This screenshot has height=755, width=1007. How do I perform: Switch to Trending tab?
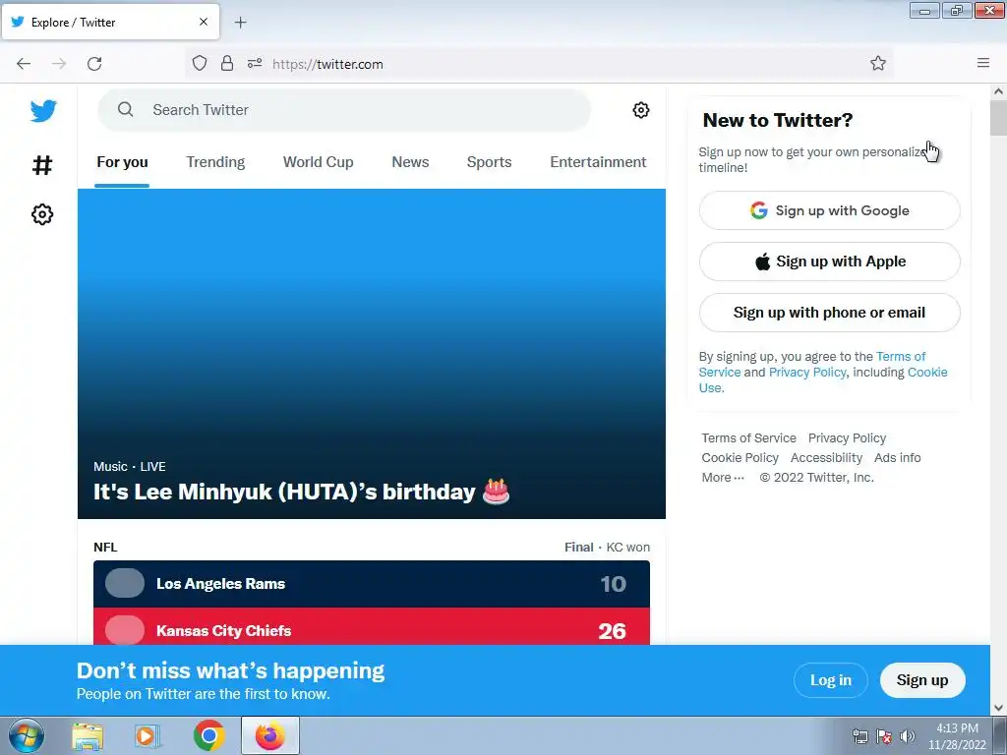(215, 162)
